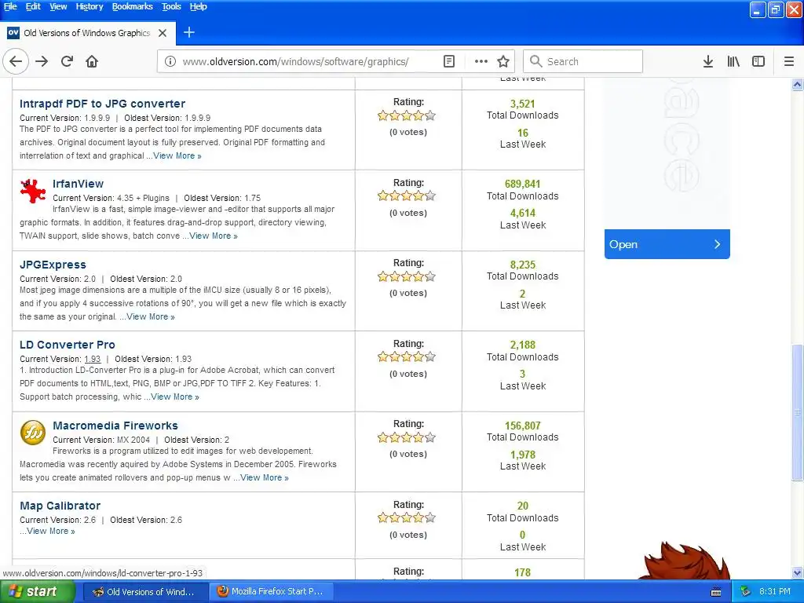
Task: Click the Macromedia Fireworks yellow icon
Action: [33, 433]
